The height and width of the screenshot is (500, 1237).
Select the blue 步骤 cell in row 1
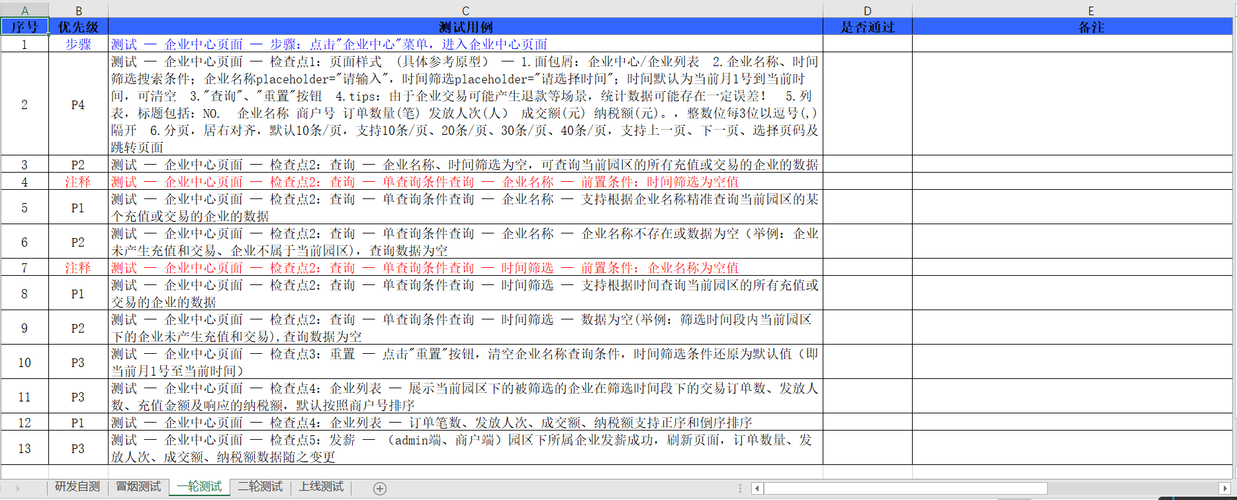(79, 44)
